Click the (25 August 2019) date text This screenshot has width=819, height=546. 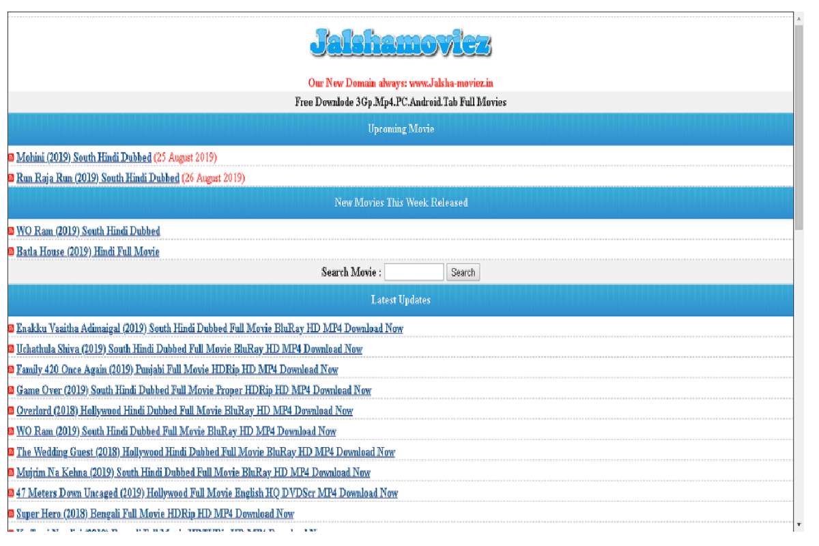pos(185,158)
